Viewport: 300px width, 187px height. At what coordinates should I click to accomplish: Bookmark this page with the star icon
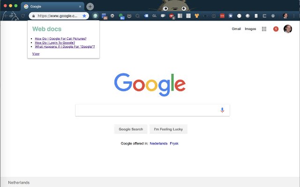point(84,16)
